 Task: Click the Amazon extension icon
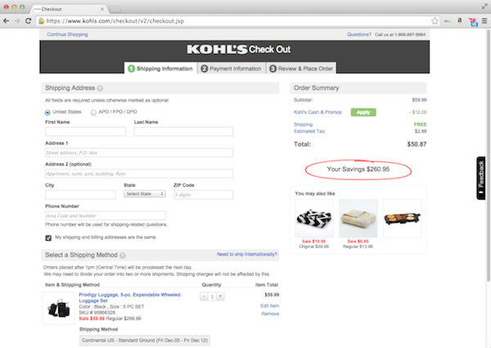coord(459,20)
